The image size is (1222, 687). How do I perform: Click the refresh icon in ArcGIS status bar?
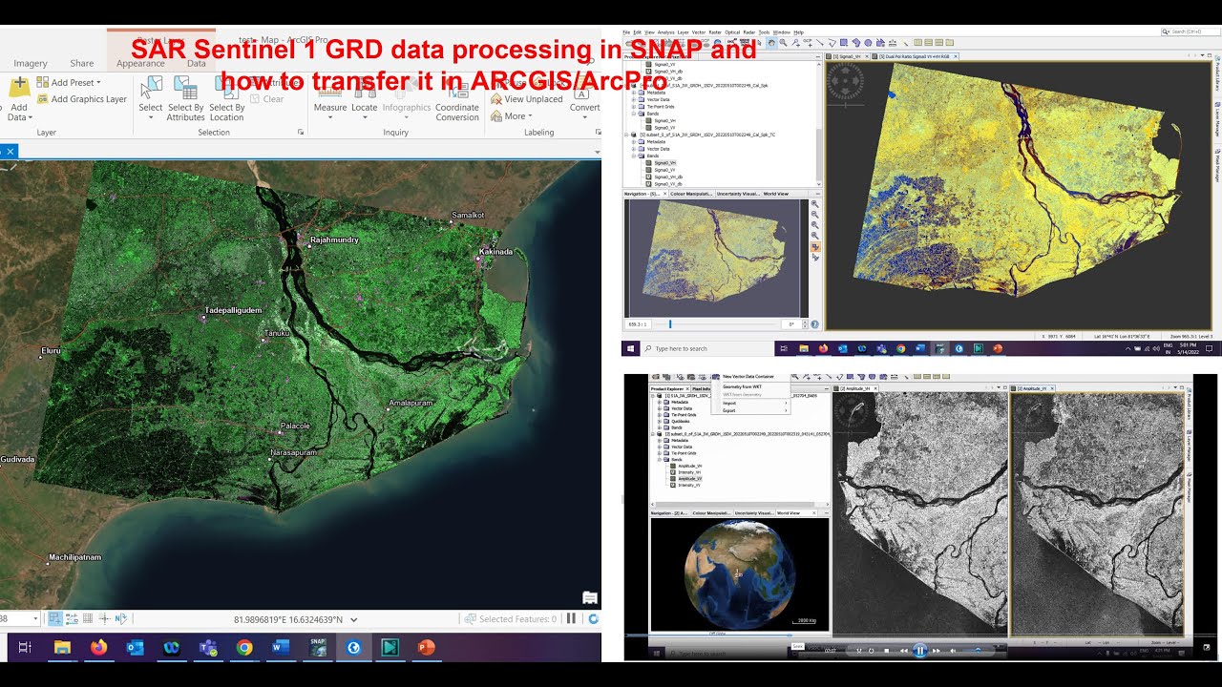593,618
